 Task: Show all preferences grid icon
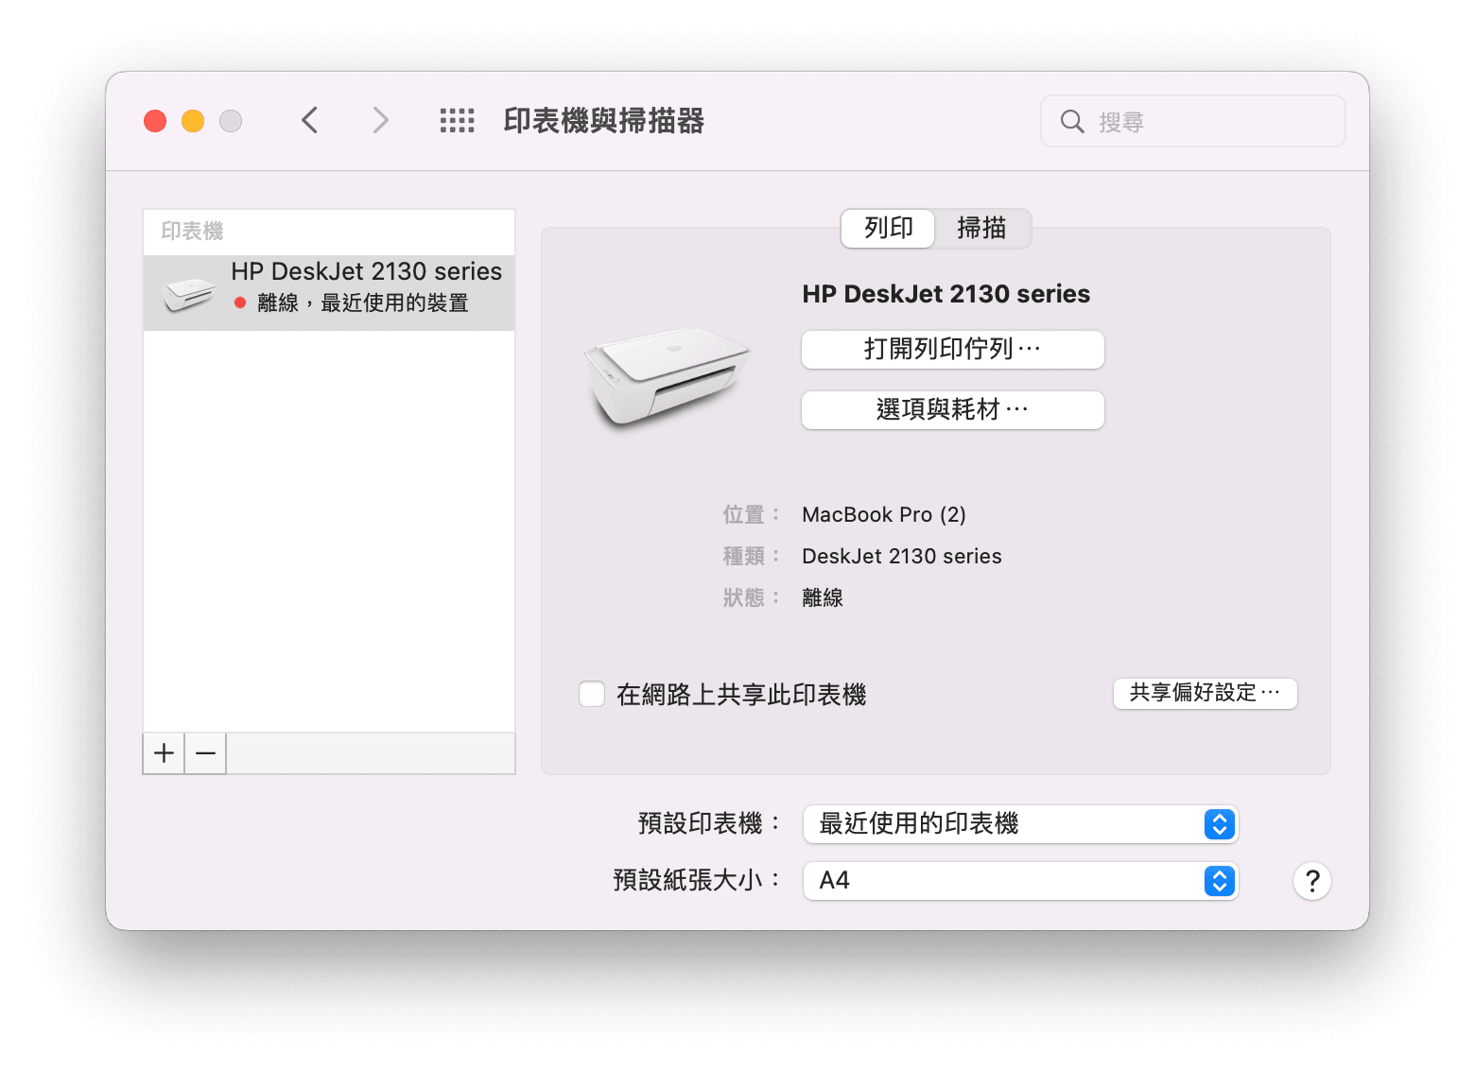(458, 120)
